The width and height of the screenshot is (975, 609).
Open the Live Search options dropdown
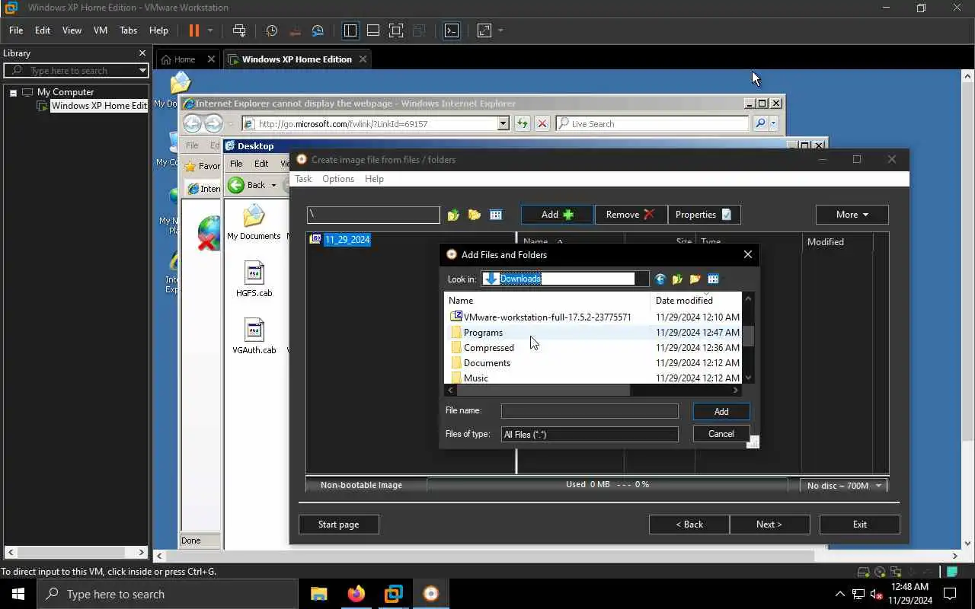point(773,123)
